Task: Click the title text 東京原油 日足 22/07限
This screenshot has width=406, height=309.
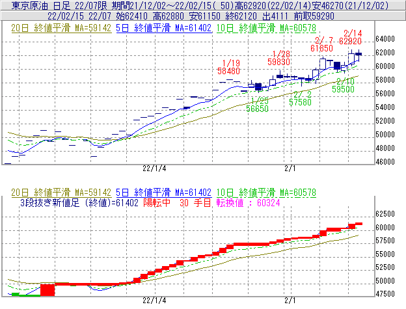Action: [61, 5]
